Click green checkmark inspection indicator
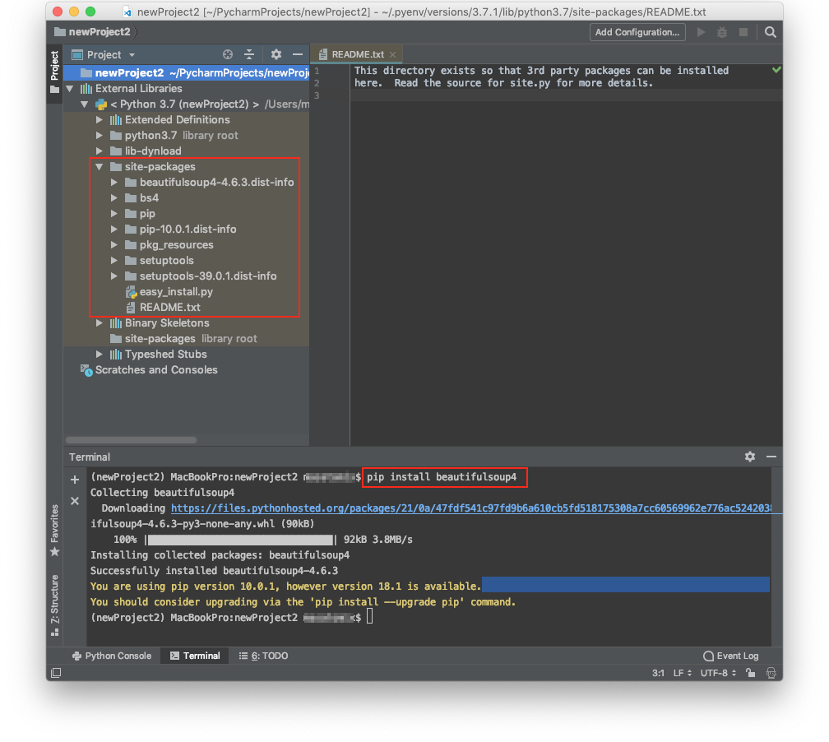 tap(776, 70)
